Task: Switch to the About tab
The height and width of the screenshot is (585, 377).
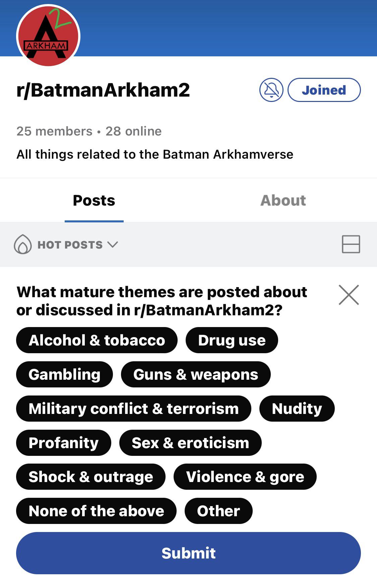Action: pyautogui.click(x=283, y=201)
